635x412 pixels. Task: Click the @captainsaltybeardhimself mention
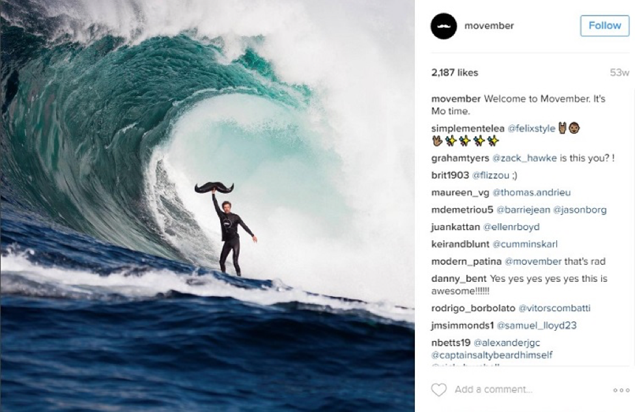click(492, 355)
